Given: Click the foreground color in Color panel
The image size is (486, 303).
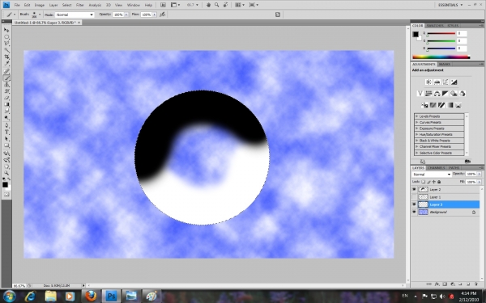Looking at the screenshot, I should [416, 34].
